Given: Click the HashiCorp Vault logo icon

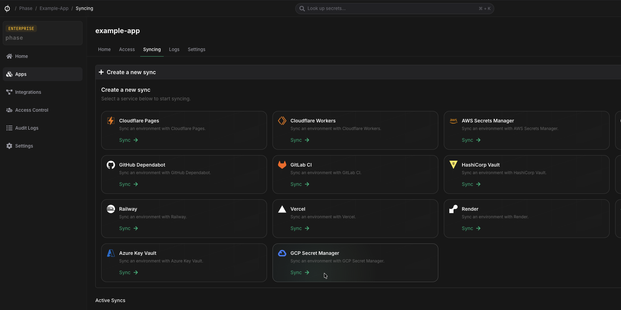Looking at the screenshot, I should (453, 165).
